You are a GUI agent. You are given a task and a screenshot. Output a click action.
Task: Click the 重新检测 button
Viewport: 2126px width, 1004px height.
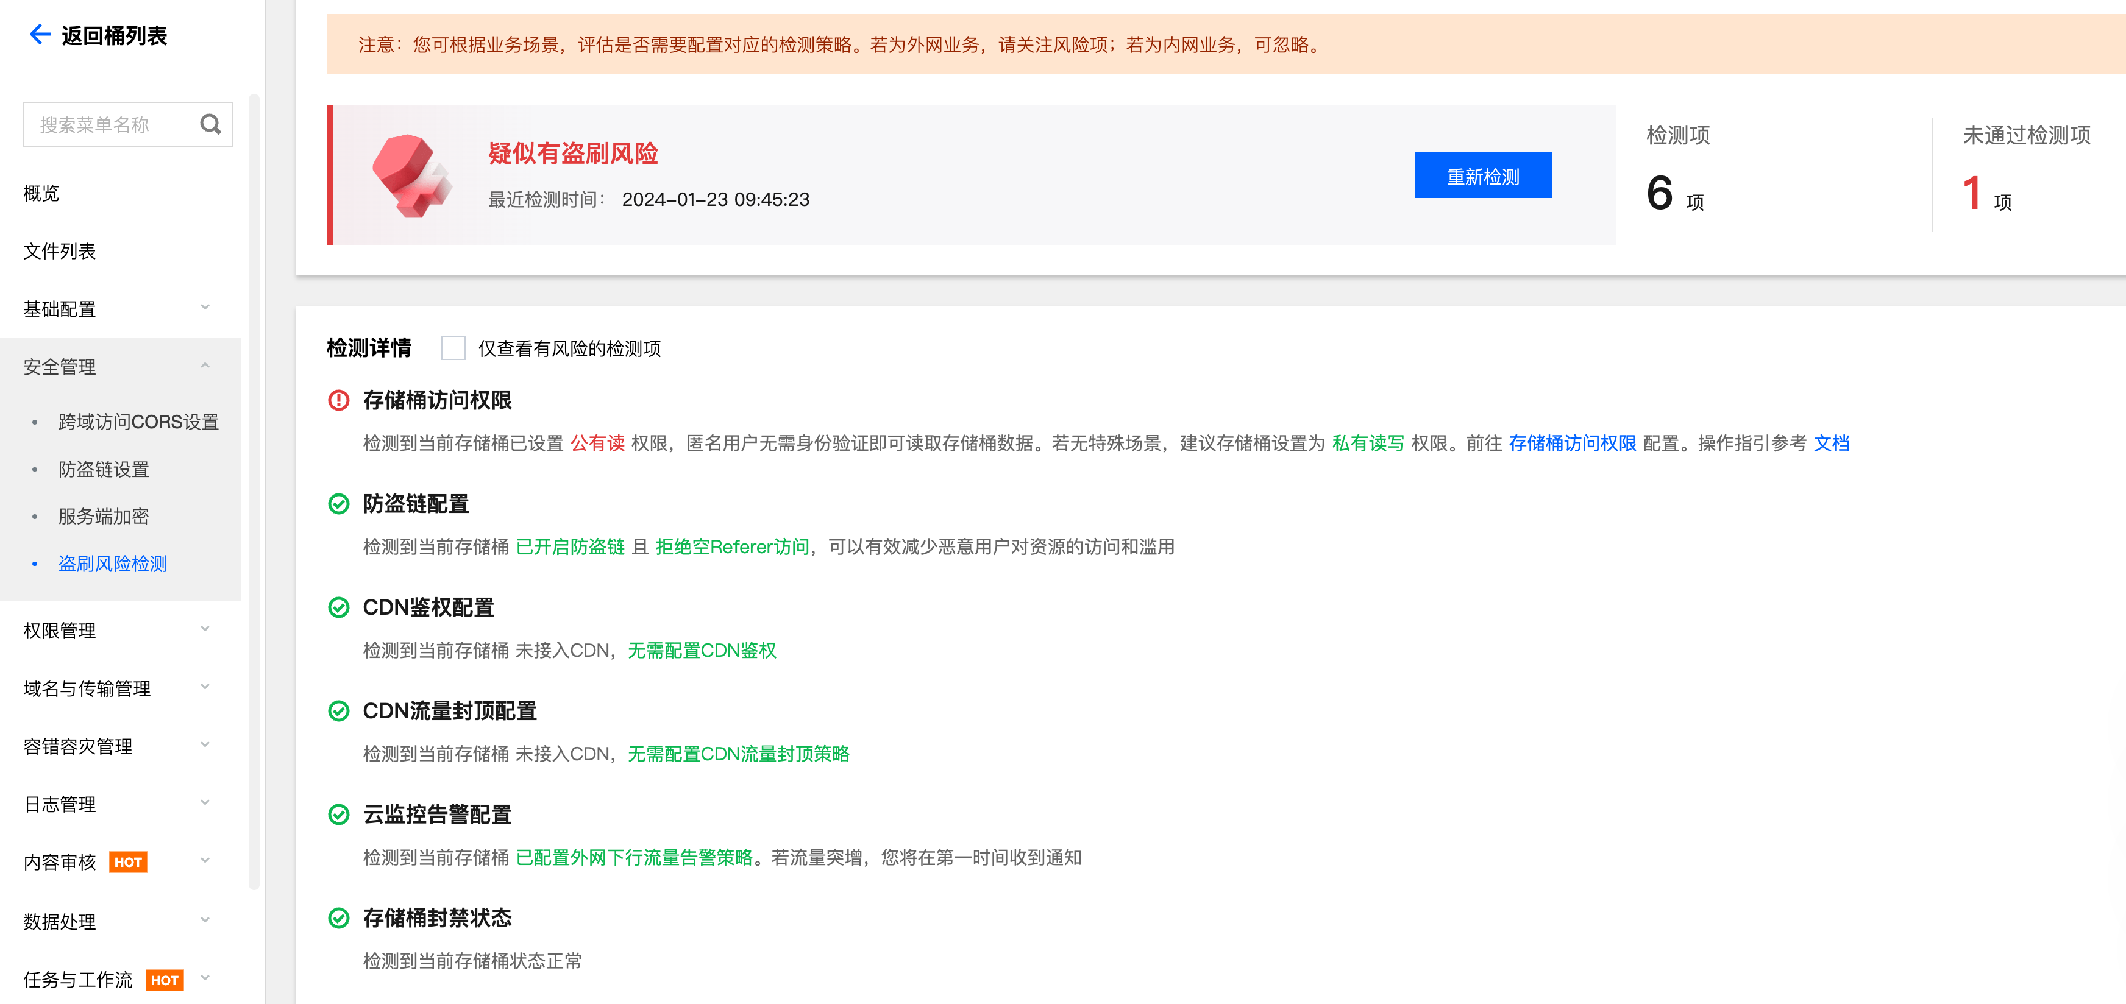click(x=1482, y=175)
